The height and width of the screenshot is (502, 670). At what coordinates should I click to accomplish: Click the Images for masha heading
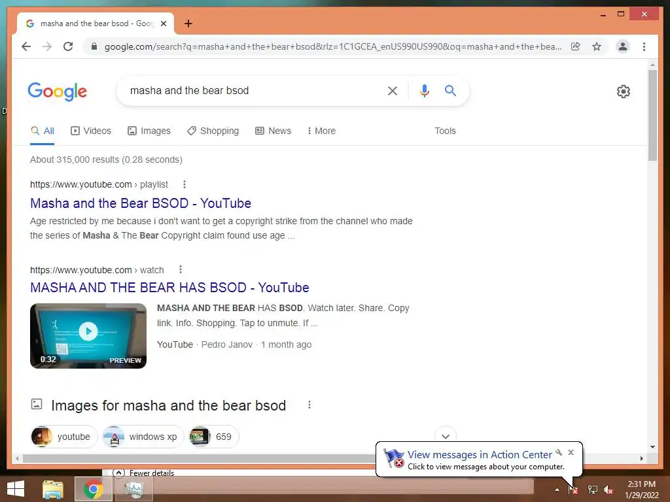pyautogui.click(x=168, y=405)
